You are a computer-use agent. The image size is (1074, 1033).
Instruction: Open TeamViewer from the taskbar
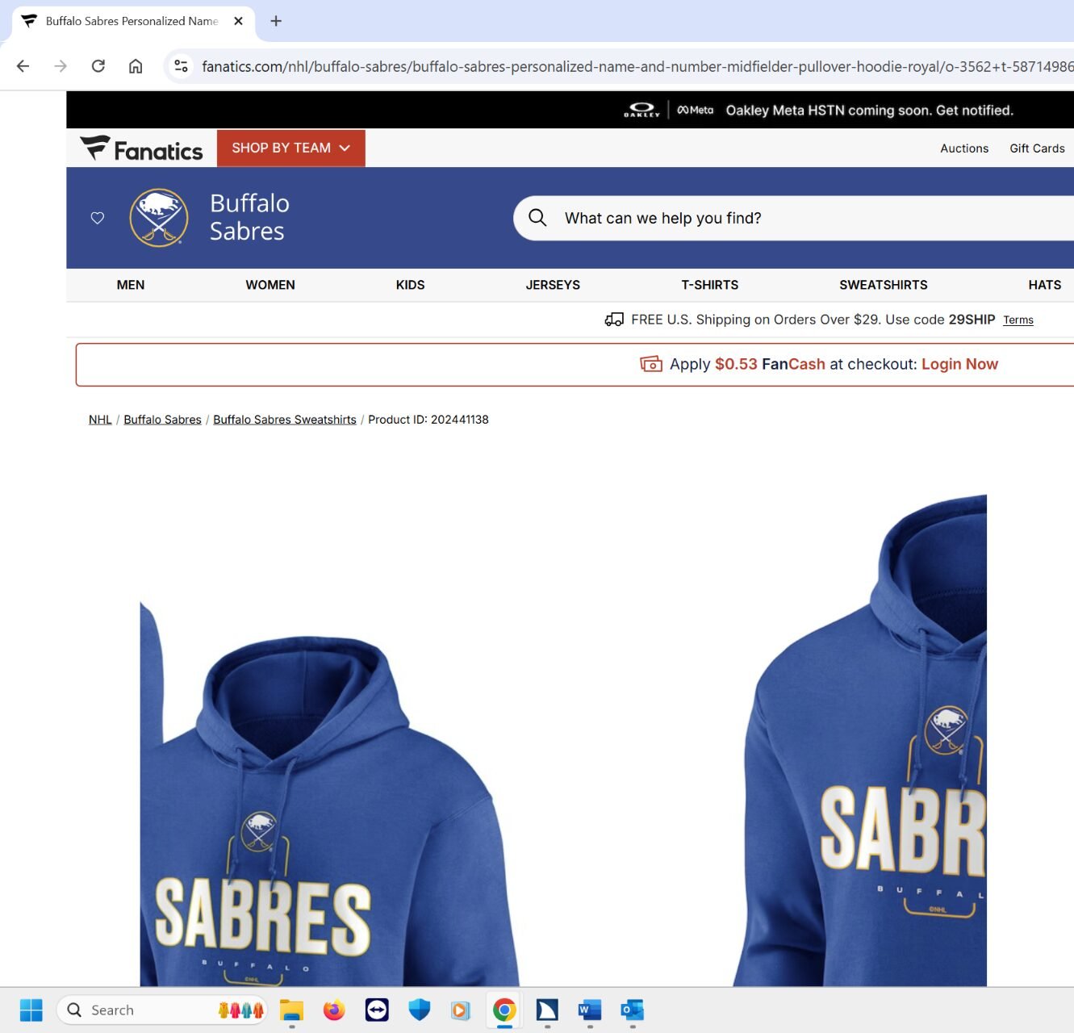click(377, 1010)
